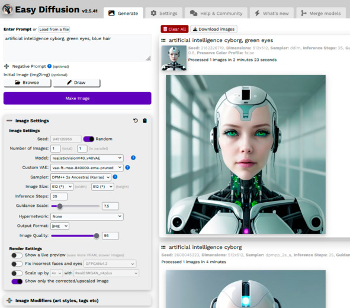The height and width of the screenshot is (308, 350).
Task: Expand the Negative Prompt plus icon
Action: (x=7, y=66)
